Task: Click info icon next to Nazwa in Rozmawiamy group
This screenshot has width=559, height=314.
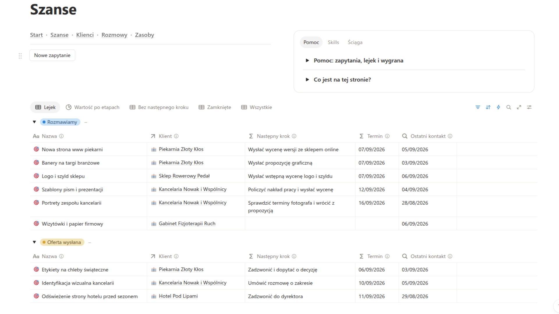Action: [x=61, y=136]
